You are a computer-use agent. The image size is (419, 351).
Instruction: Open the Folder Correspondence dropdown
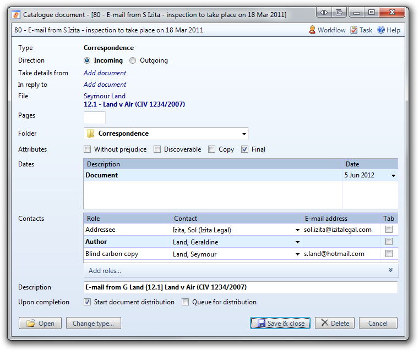[x=244, y=134]
